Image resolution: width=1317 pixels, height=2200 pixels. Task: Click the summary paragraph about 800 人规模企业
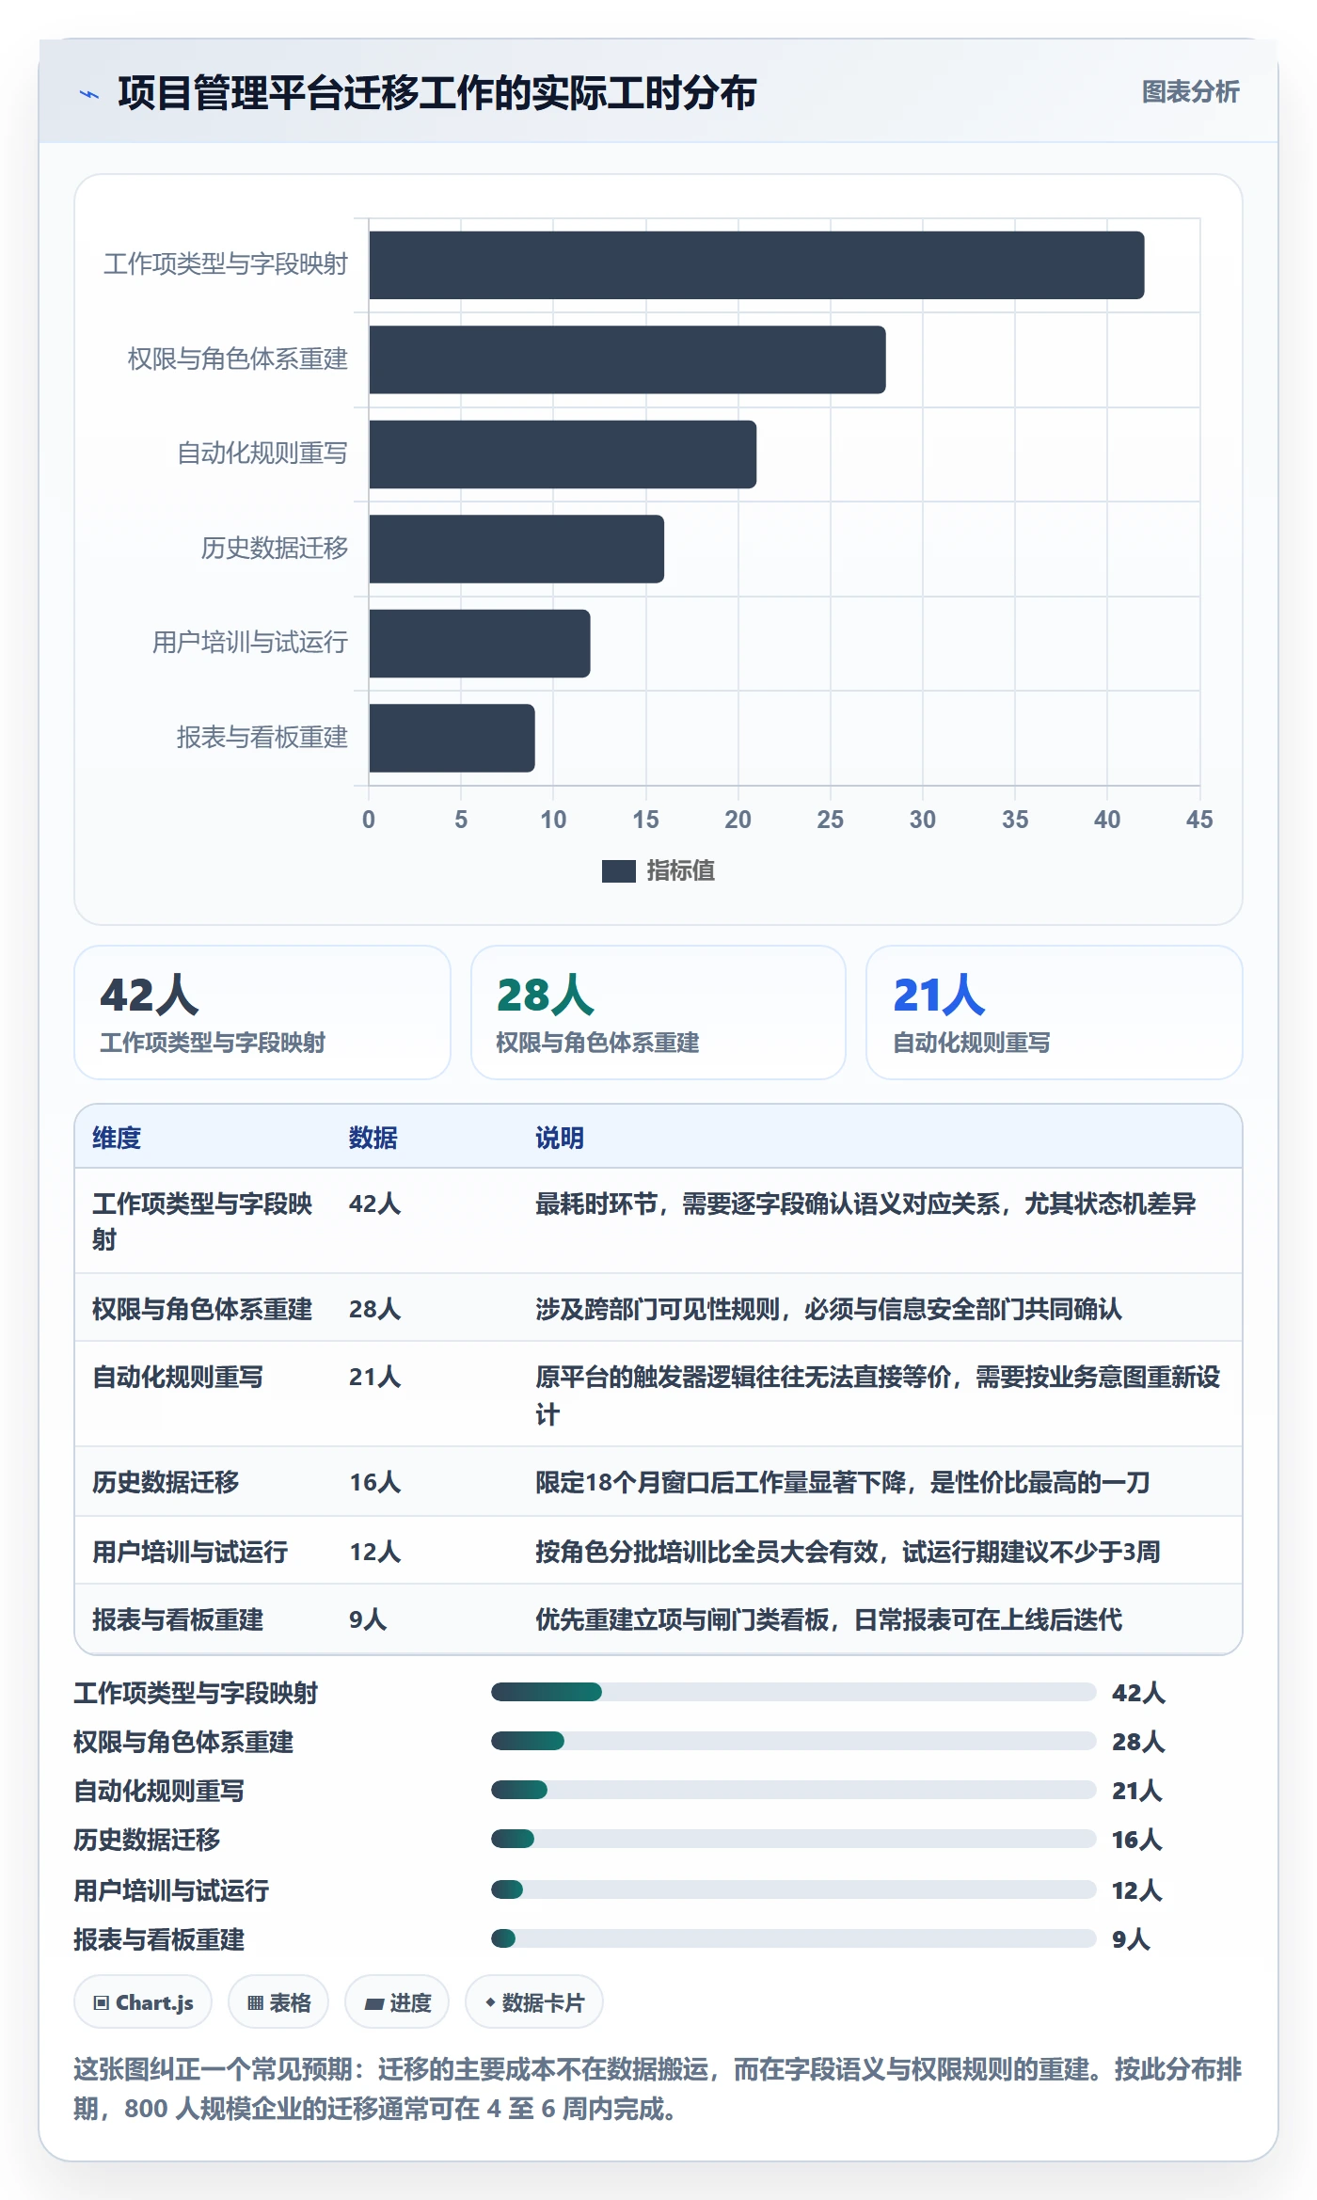[x=658, y=2089]
